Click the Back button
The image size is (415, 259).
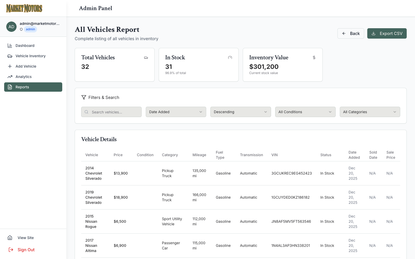coord(351,33)
